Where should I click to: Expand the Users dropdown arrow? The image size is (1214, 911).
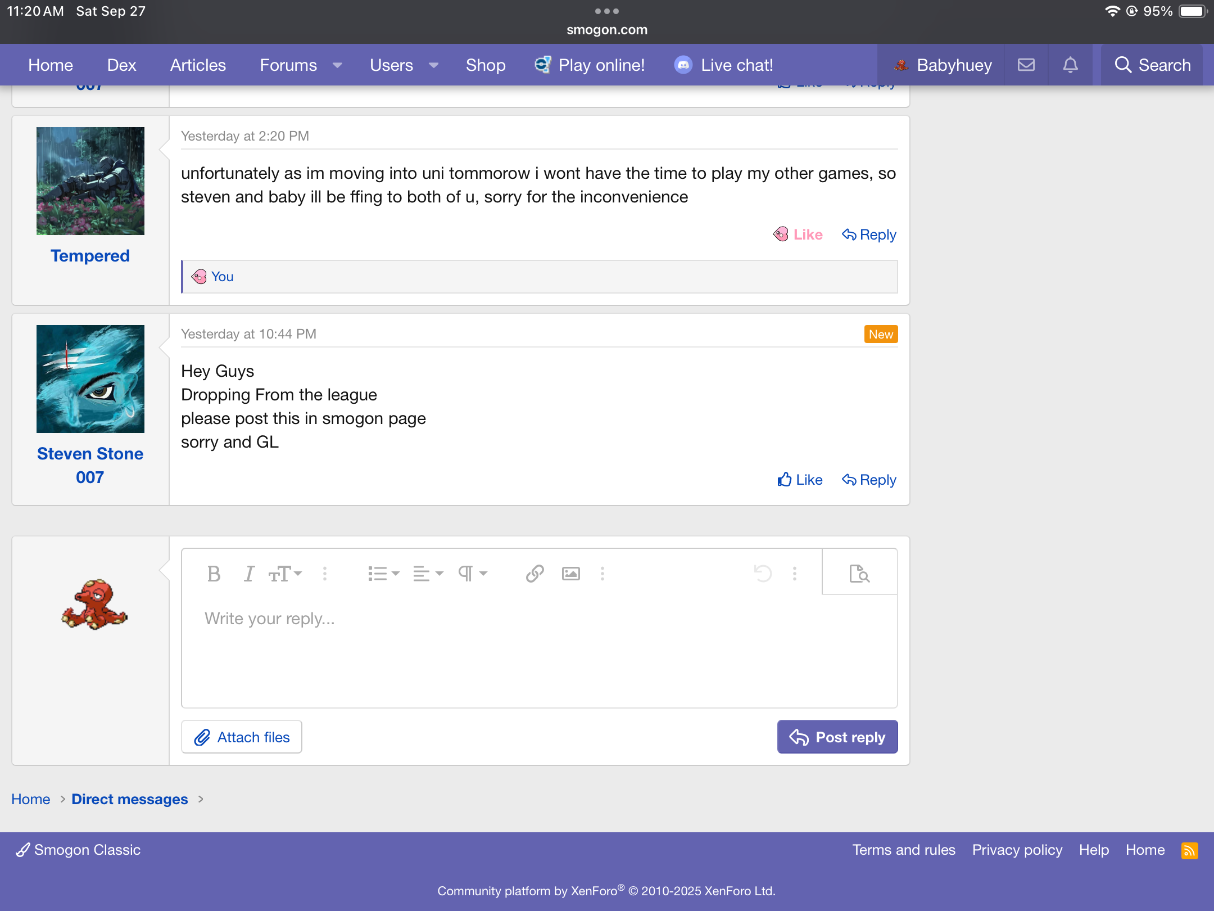point(433,65)
